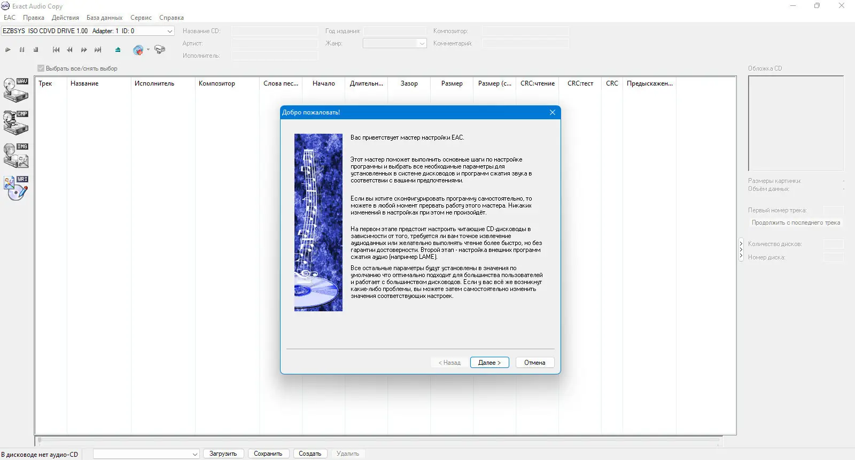Select the CMP compressed extraction icon
The image size is (855, 460).
point(16,122)
